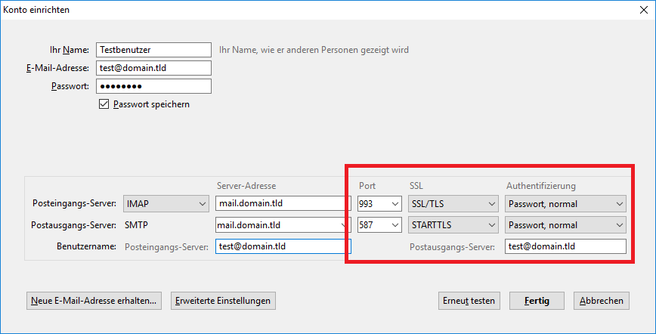
Task: Click the Ihr Name text field
Action: [x=154, y=50]
